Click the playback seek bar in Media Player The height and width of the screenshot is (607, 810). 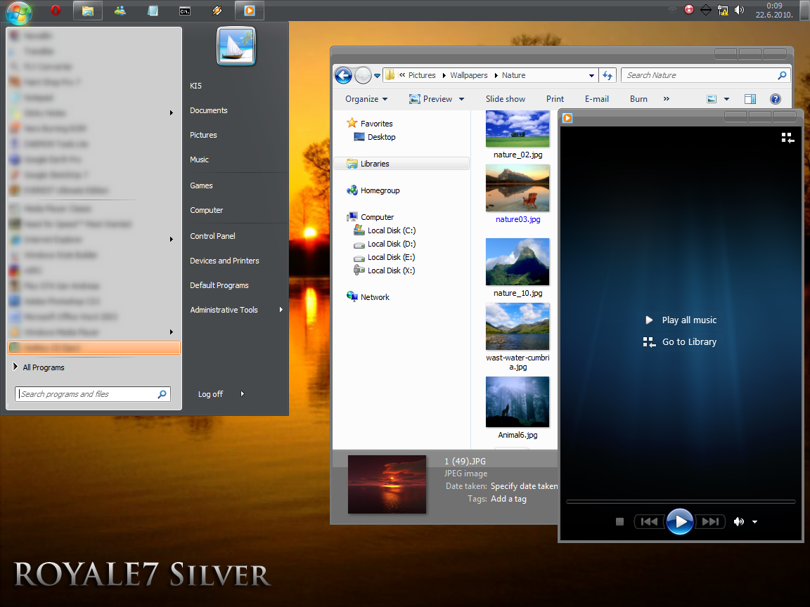[x=679, y=502]
